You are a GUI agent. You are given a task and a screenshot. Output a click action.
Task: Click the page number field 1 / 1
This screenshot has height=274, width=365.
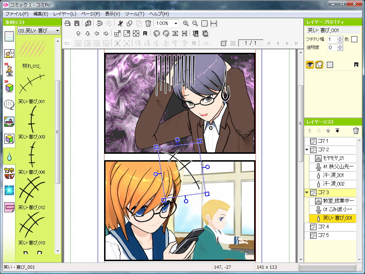[251, 43]
